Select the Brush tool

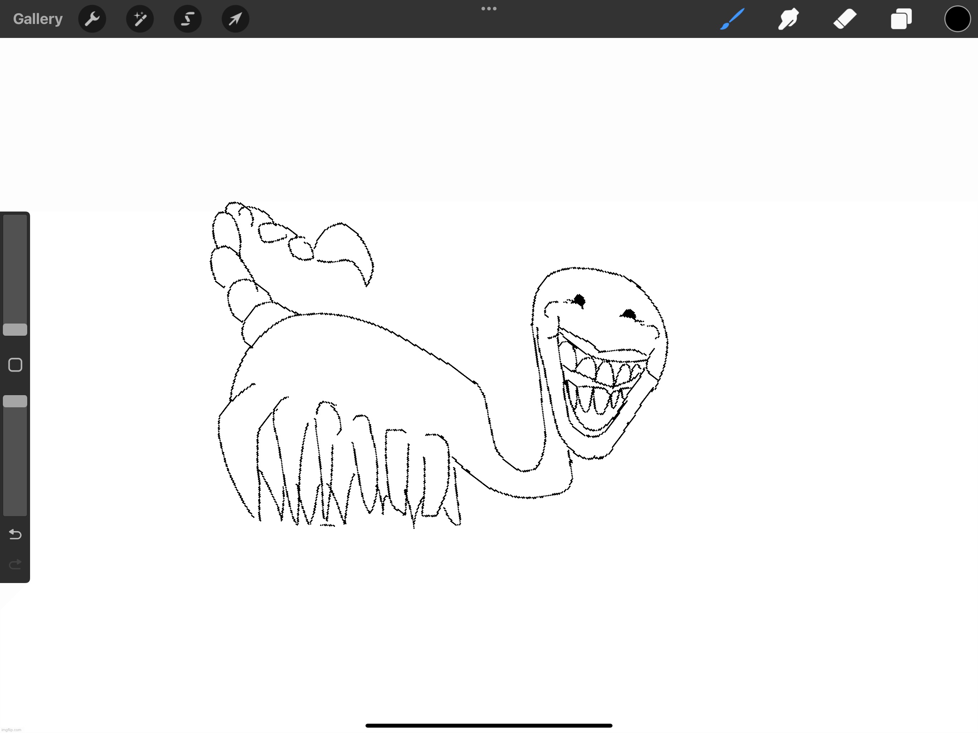pos(732,19)
